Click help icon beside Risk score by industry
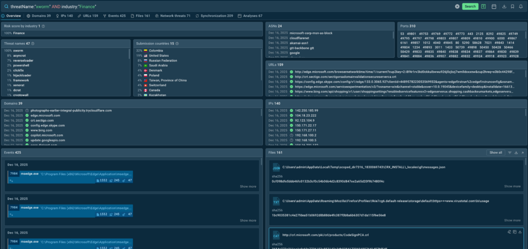 (x=44, y=26)
